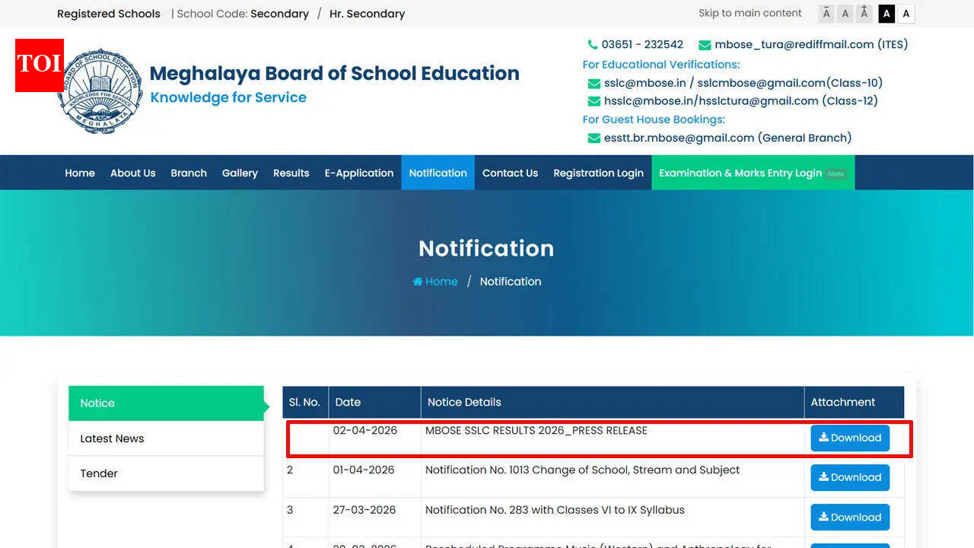The width and height of the screenshot is (974, 548).
Task: Download the Notification No. 1013 attachment
Action: (849, 477)
